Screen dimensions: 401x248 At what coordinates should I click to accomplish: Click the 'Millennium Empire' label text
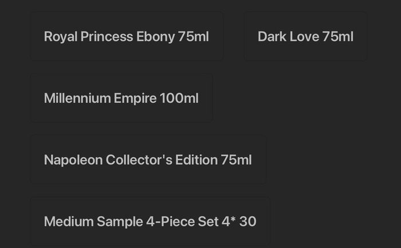(100, 98)
